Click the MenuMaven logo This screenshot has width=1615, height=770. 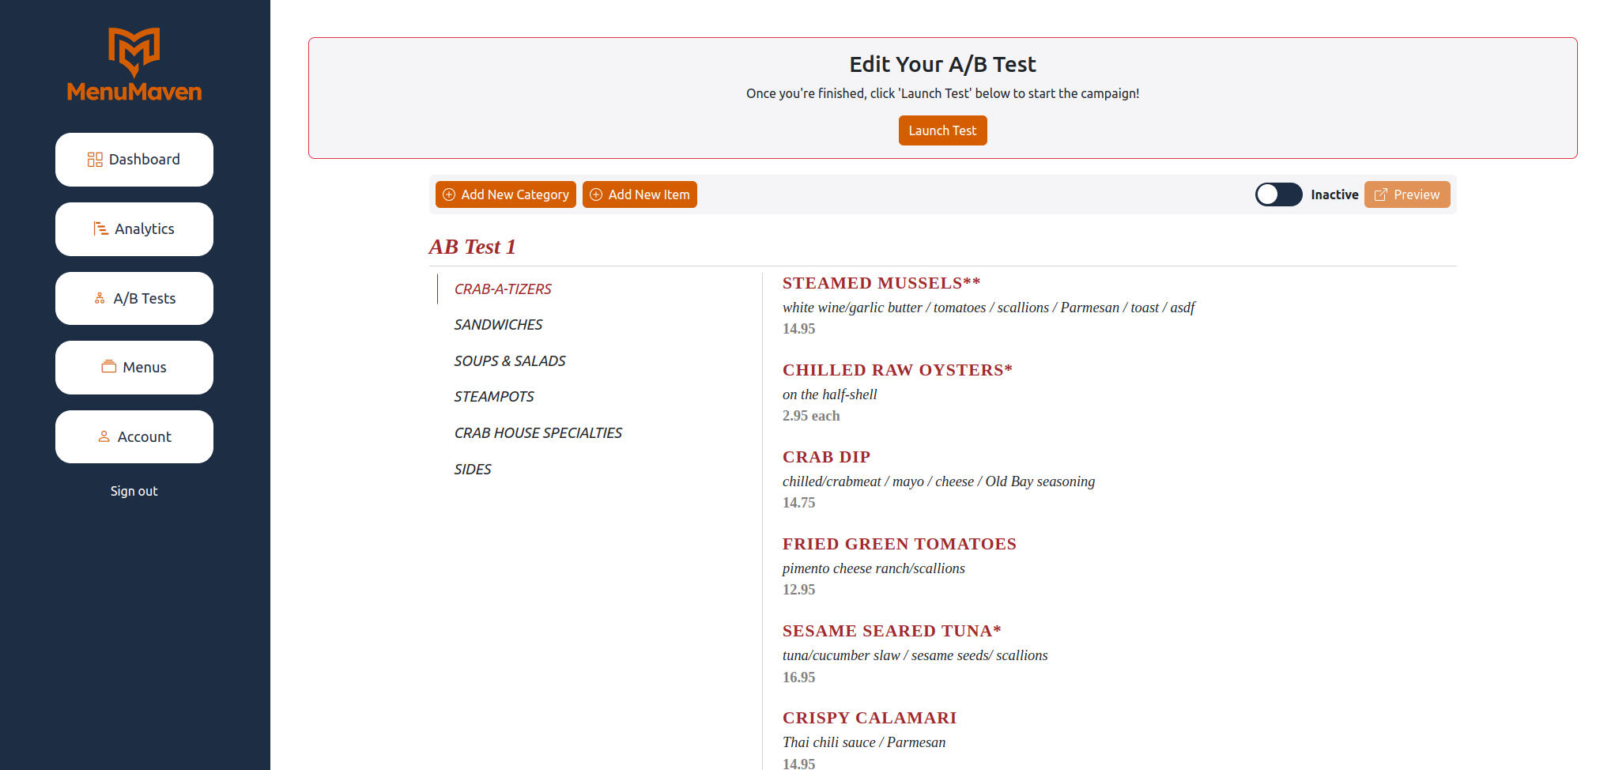pos(134,65)
